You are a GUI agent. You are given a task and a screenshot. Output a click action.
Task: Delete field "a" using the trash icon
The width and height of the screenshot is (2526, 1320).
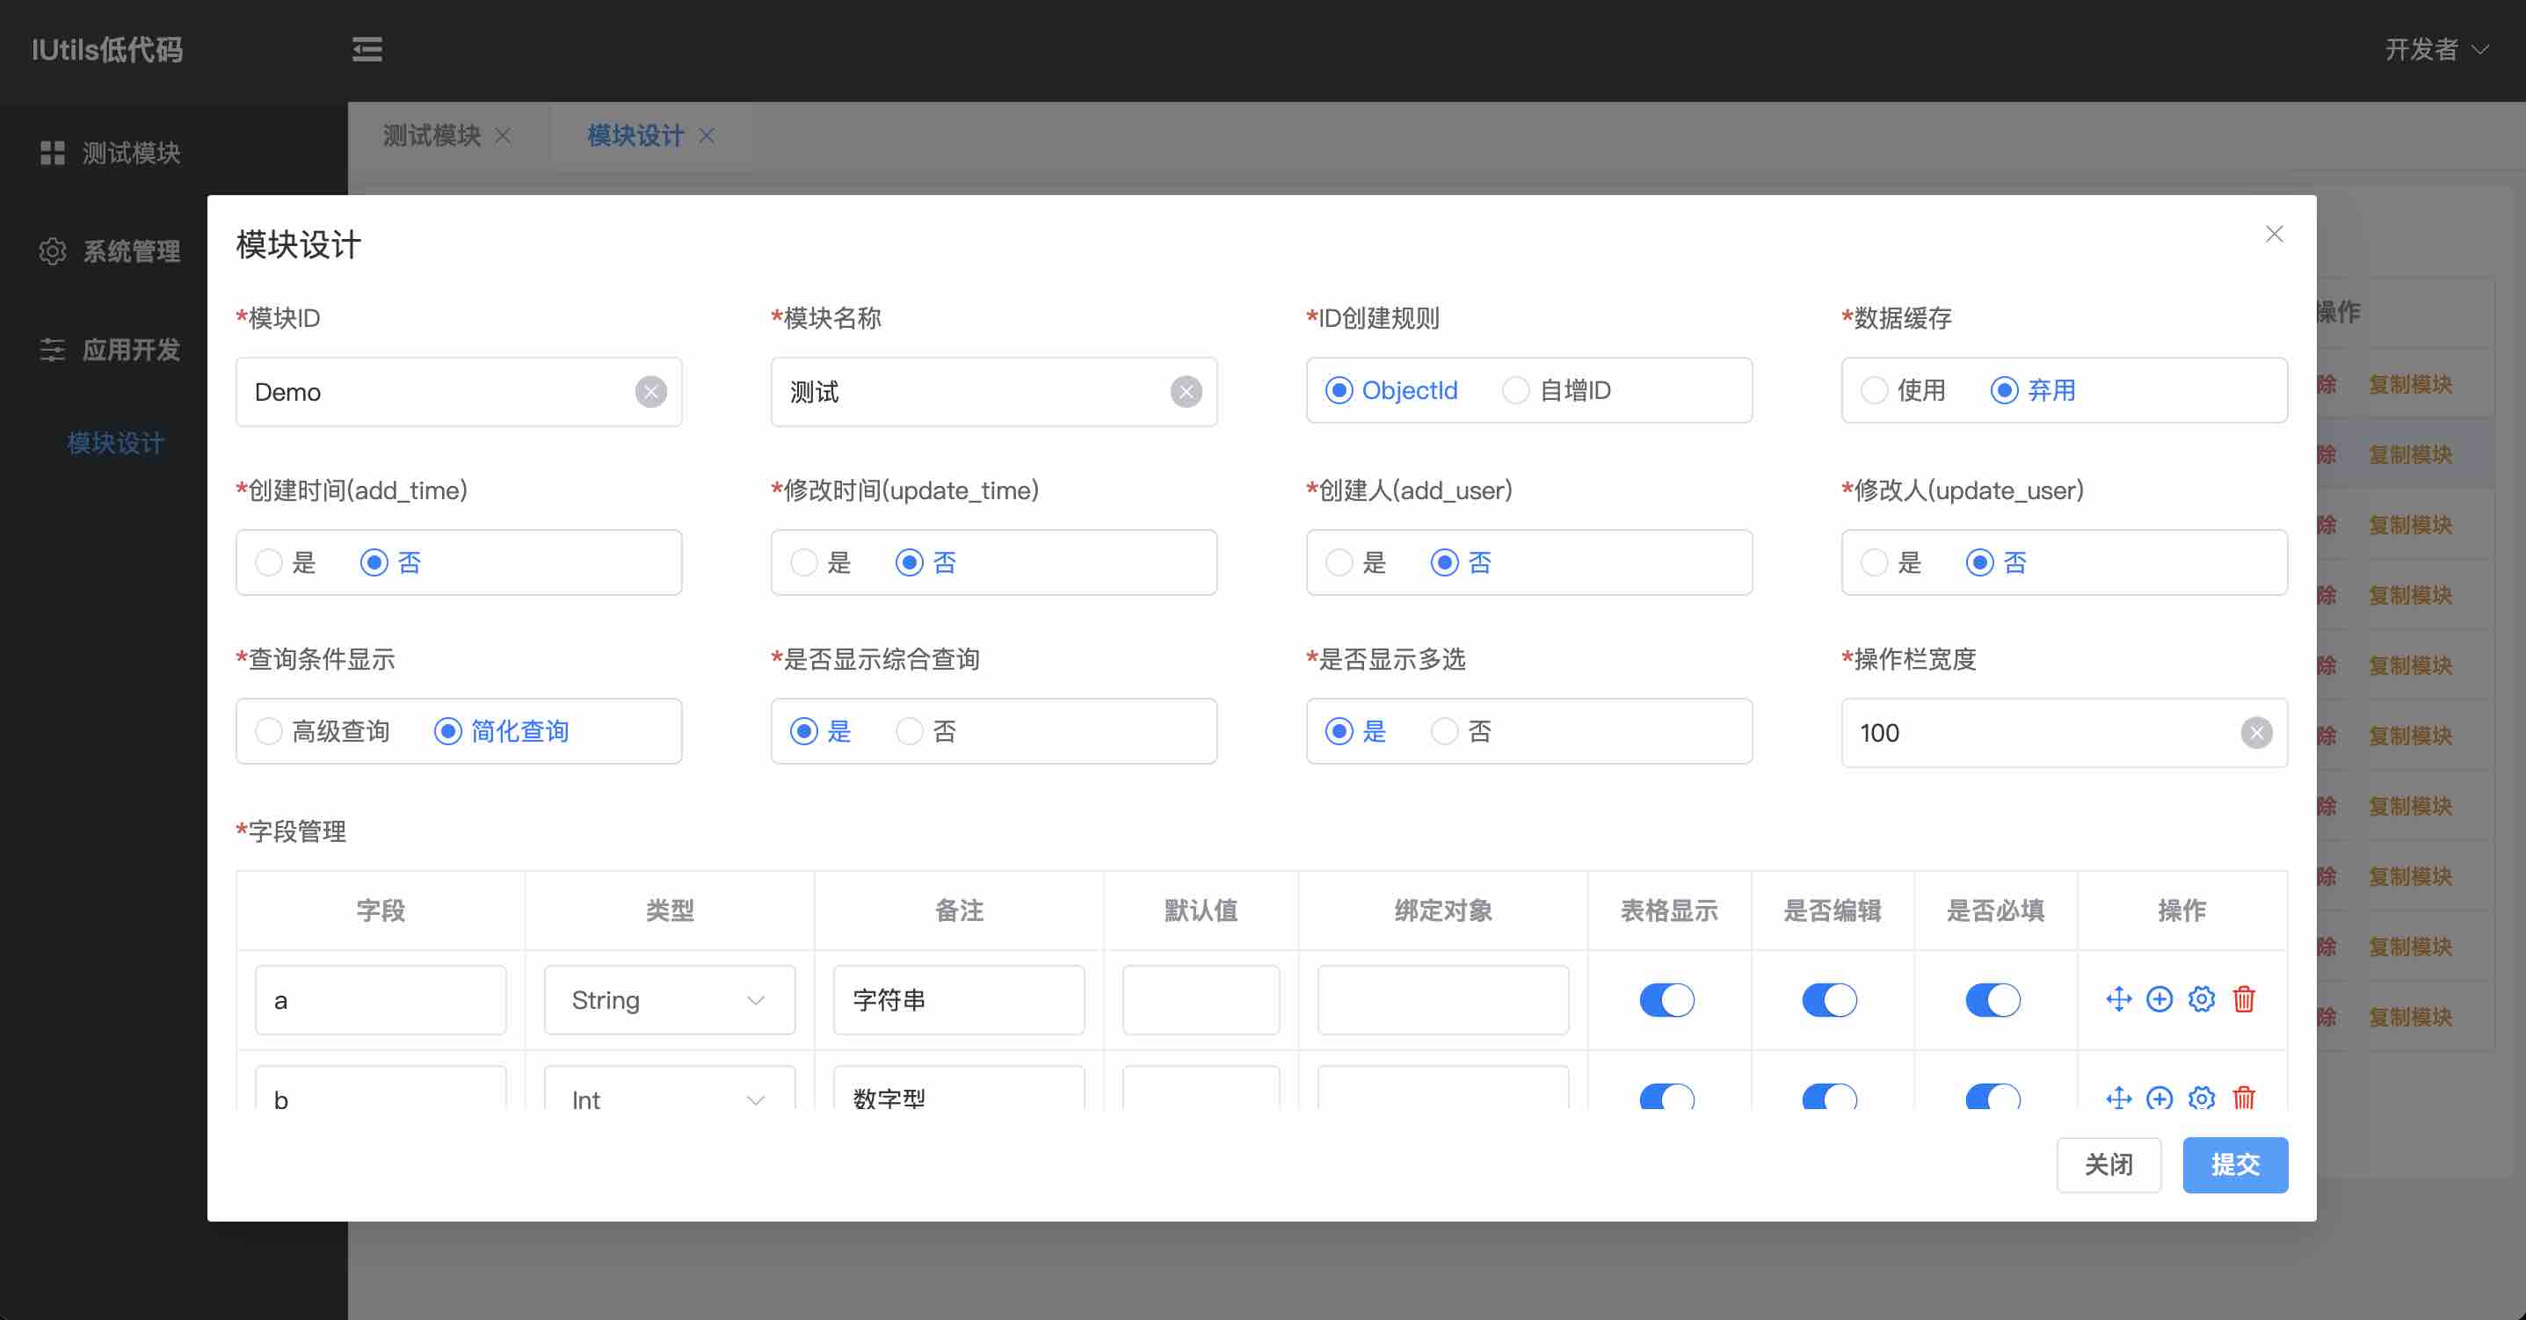tap(2244, 999)
